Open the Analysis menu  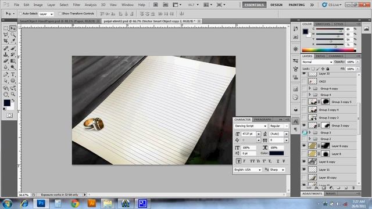click(91, 5)
